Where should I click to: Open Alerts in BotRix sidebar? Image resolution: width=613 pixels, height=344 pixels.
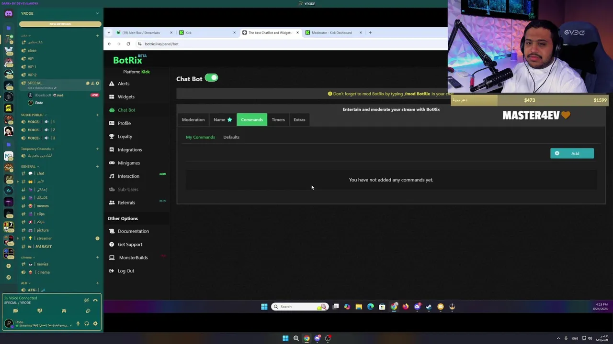click(x=124, y=84)
